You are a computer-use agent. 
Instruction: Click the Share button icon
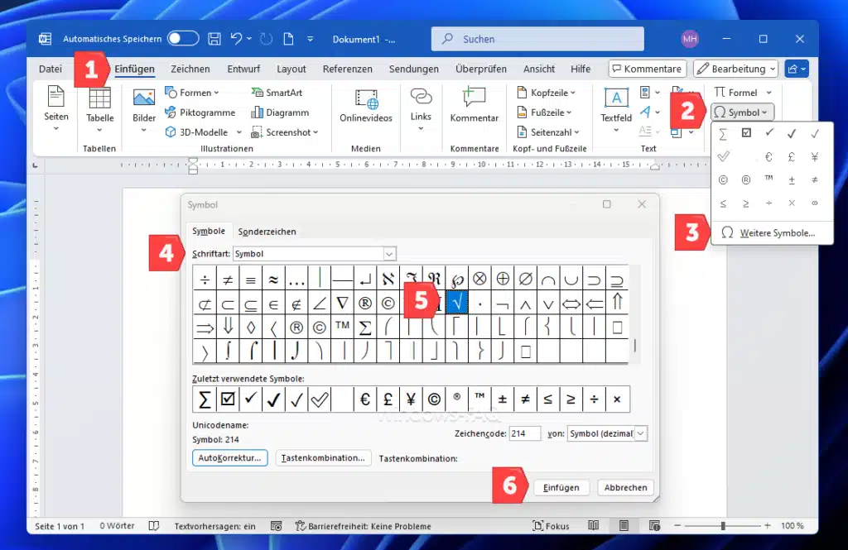[x=797, y=69]
